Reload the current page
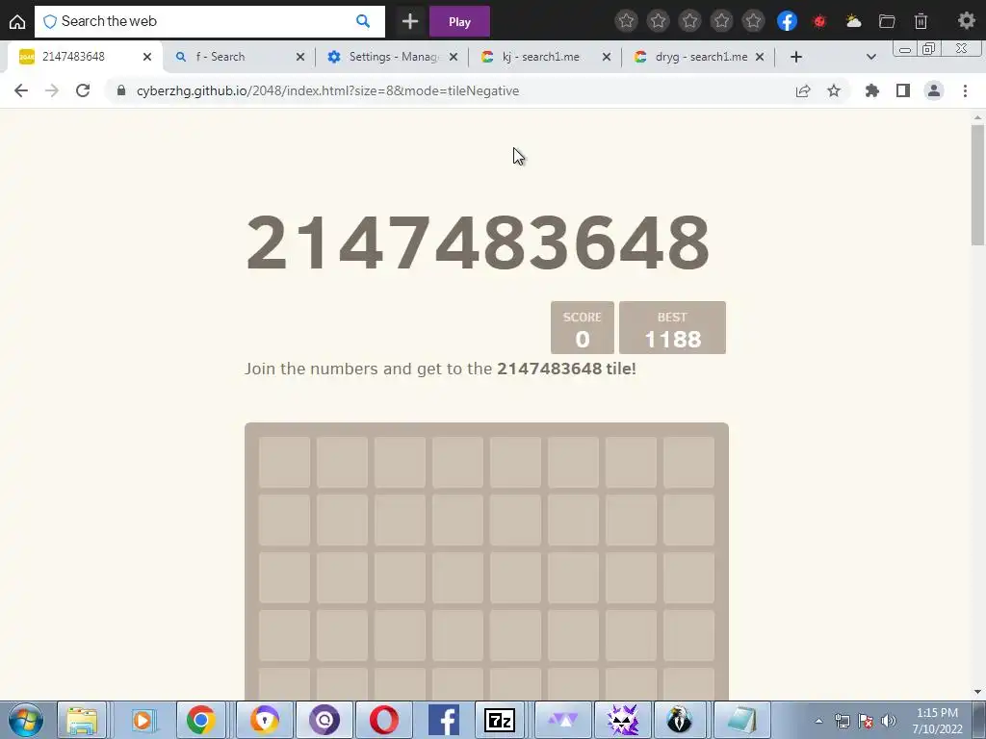Image resolution: width=986 pixels, height=739 pixels. [x=83, y=90]
